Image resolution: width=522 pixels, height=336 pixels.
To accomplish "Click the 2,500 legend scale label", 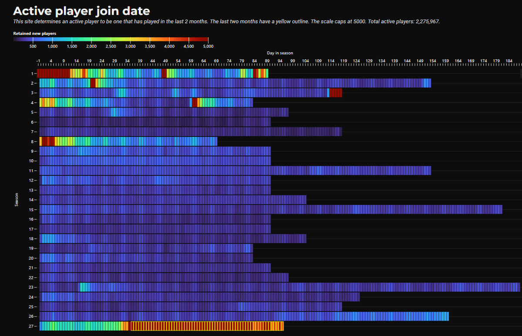I will tap(110, 46).
